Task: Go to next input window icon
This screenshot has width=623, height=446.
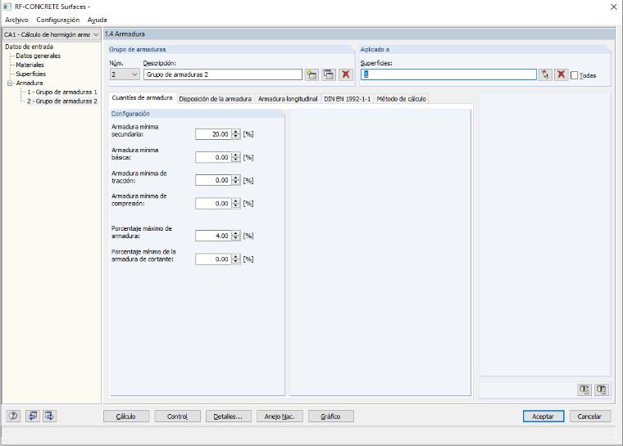Action: tap(49, 416)
